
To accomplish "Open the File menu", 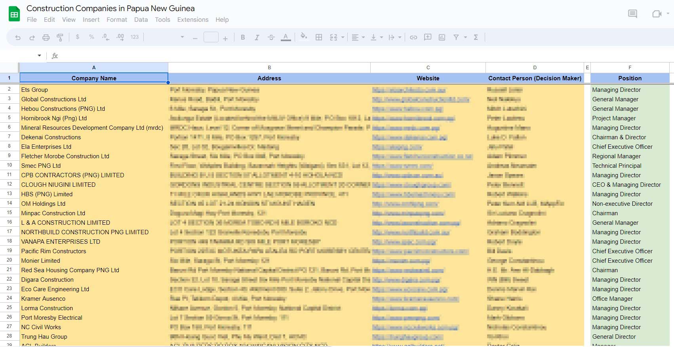I will 32,19.
